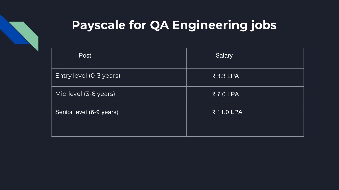The height and width of the screenshot is (190, 339).
Task: Select the 'Salary' header cell
Action: [x=245, y=58]
